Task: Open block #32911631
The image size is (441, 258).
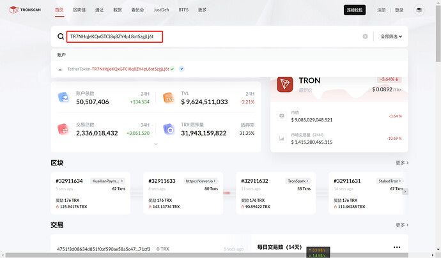Action: pos(347,181)
